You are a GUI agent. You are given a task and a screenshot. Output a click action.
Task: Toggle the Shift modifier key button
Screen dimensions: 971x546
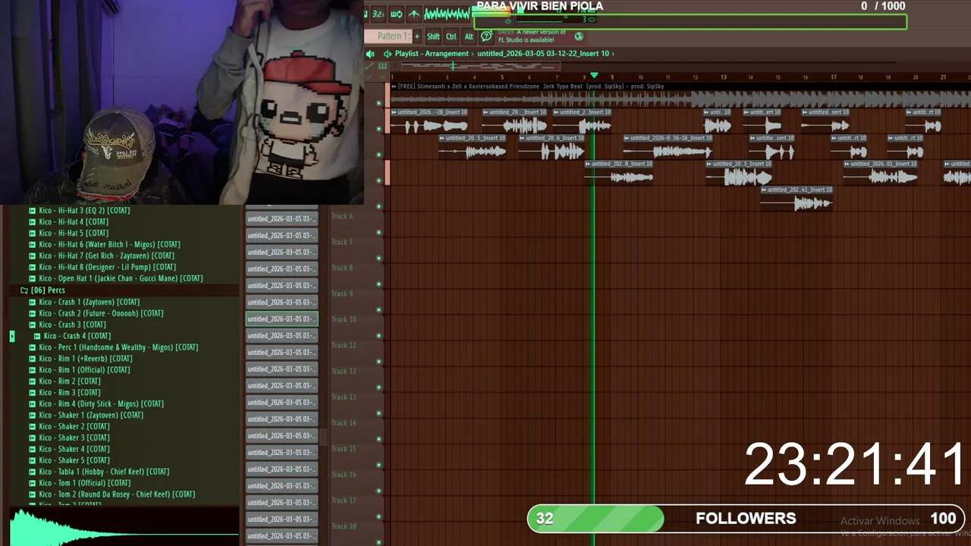click(x=433, y=36)
